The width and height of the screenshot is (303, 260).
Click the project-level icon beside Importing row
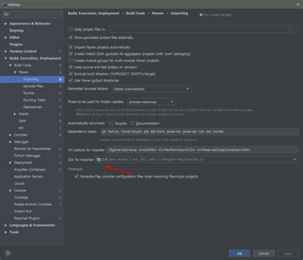tap(60, 79)
